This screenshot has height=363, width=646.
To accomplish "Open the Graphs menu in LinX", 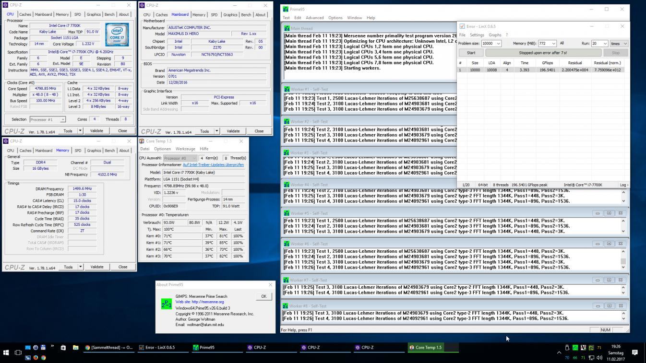I will point(495,35).
